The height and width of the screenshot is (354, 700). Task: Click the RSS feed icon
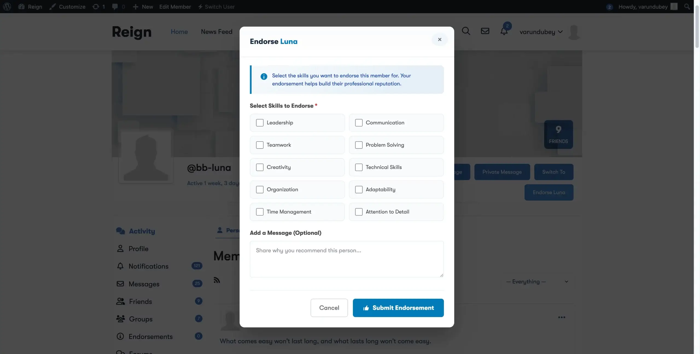coord(217,280)
